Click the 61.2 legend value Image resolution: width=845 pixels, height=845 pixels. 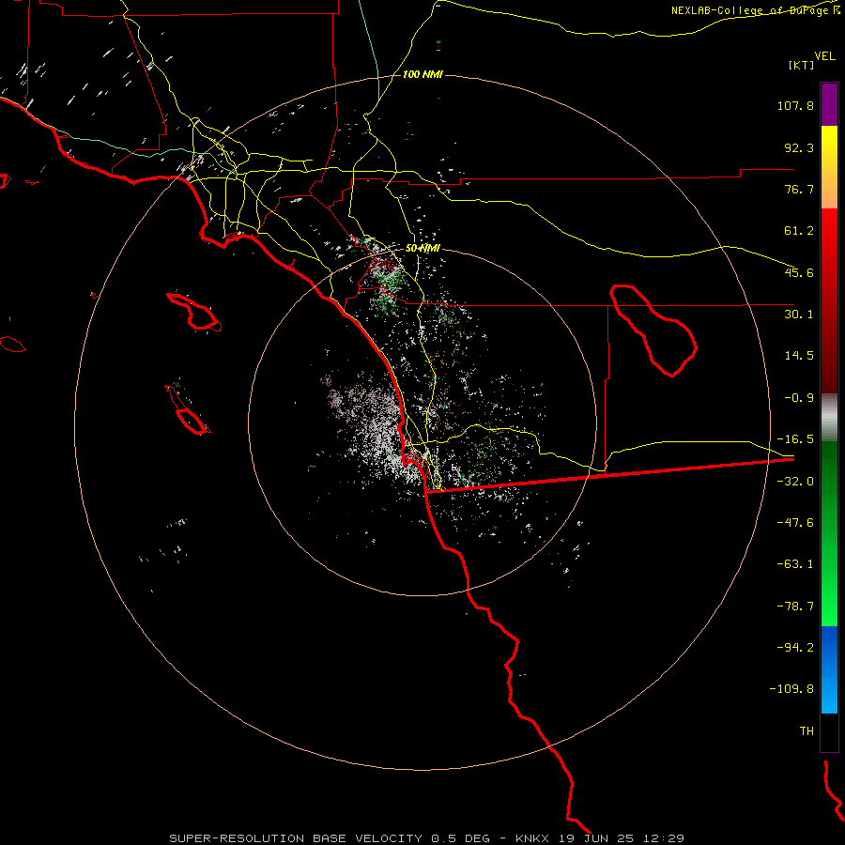[x=799, y=231]
